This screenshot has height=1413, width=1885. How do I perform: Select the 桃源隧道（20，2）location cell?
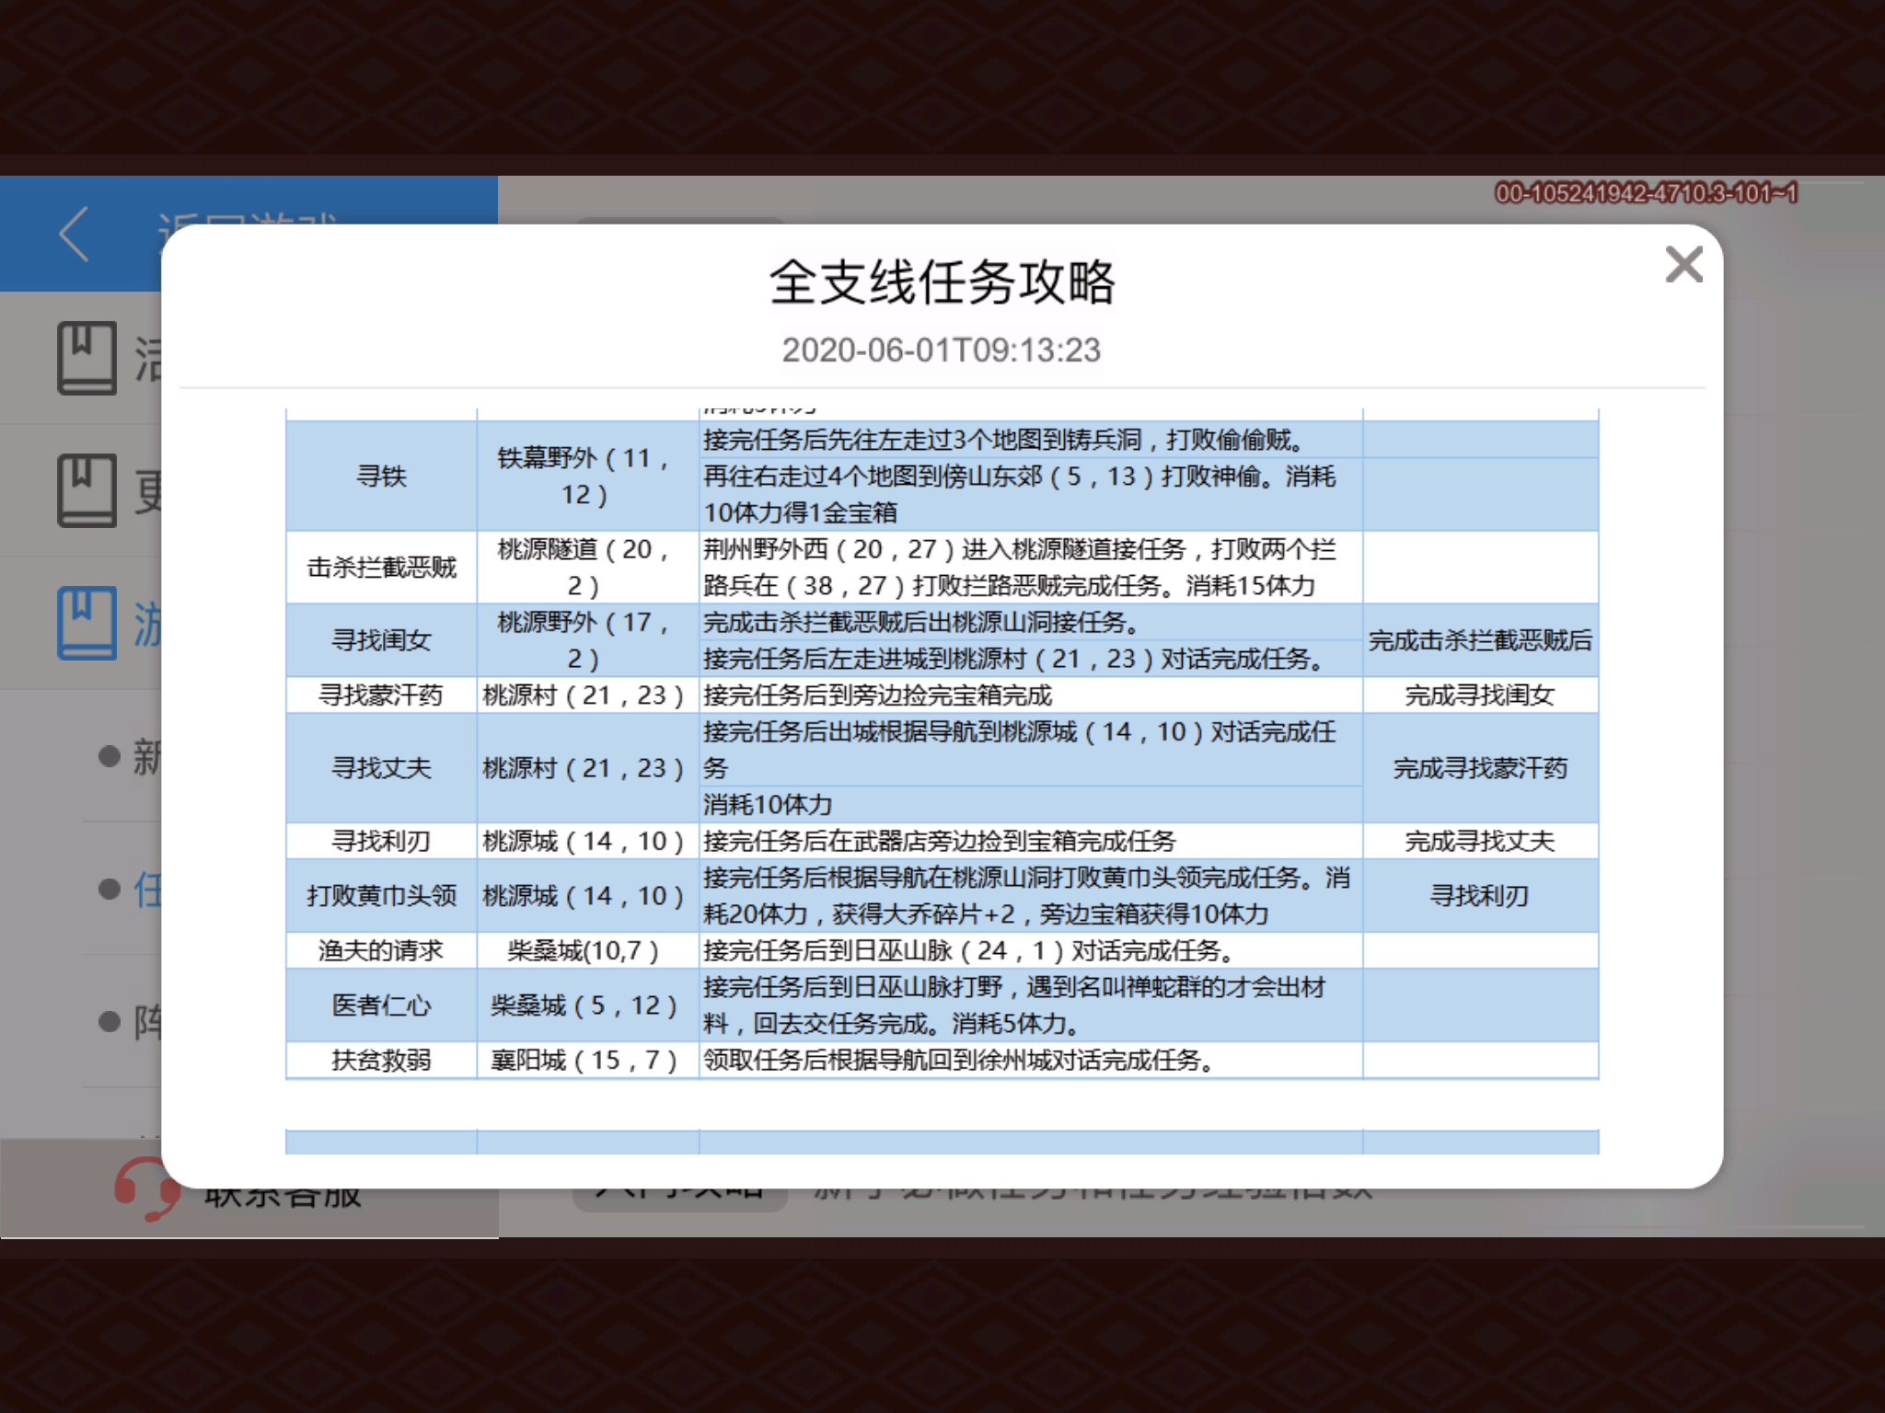(x=587, y=567)
